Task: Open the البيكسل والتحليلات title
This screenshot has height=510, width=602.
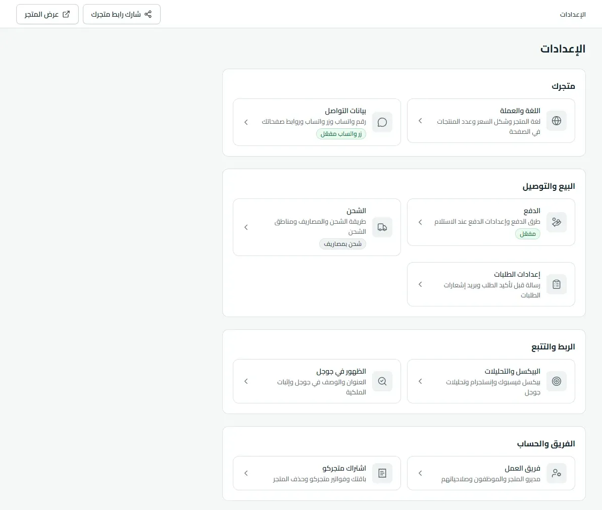Action: (512, 371)
